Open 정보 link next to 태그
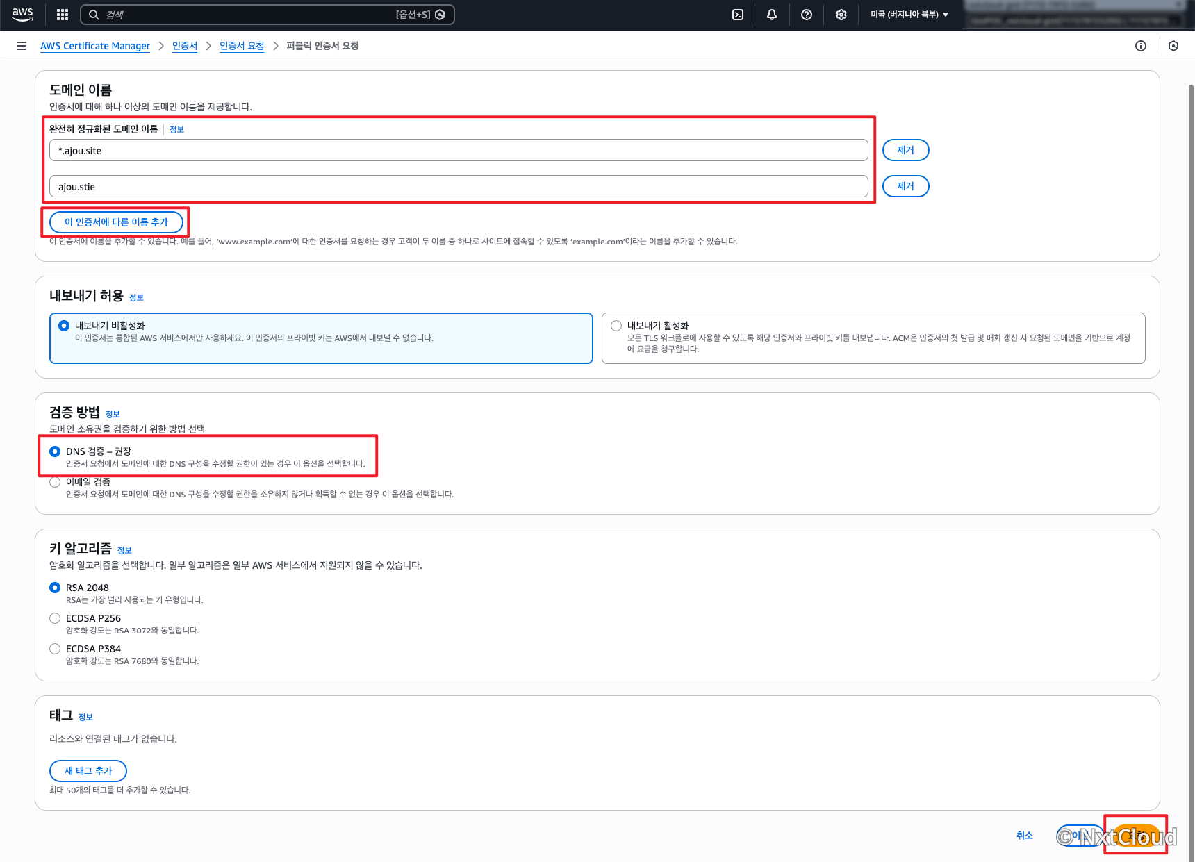 click(85, 718)
